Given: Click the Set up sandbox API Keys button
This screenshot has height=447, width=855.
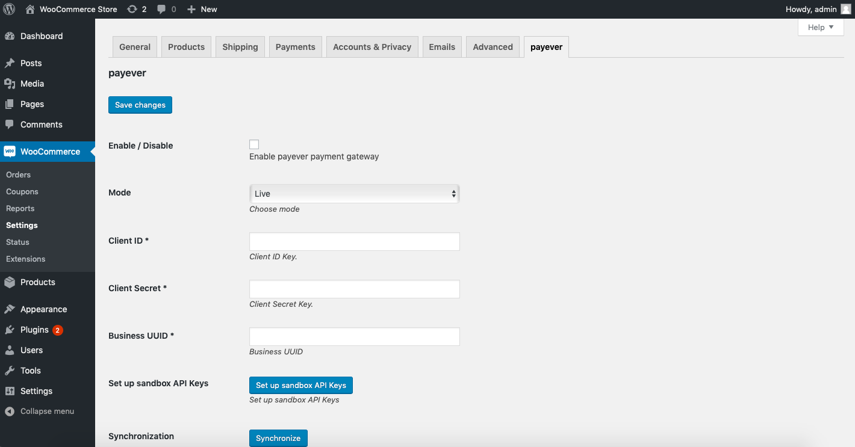Looking at the screenshot, I should (301, 385).
